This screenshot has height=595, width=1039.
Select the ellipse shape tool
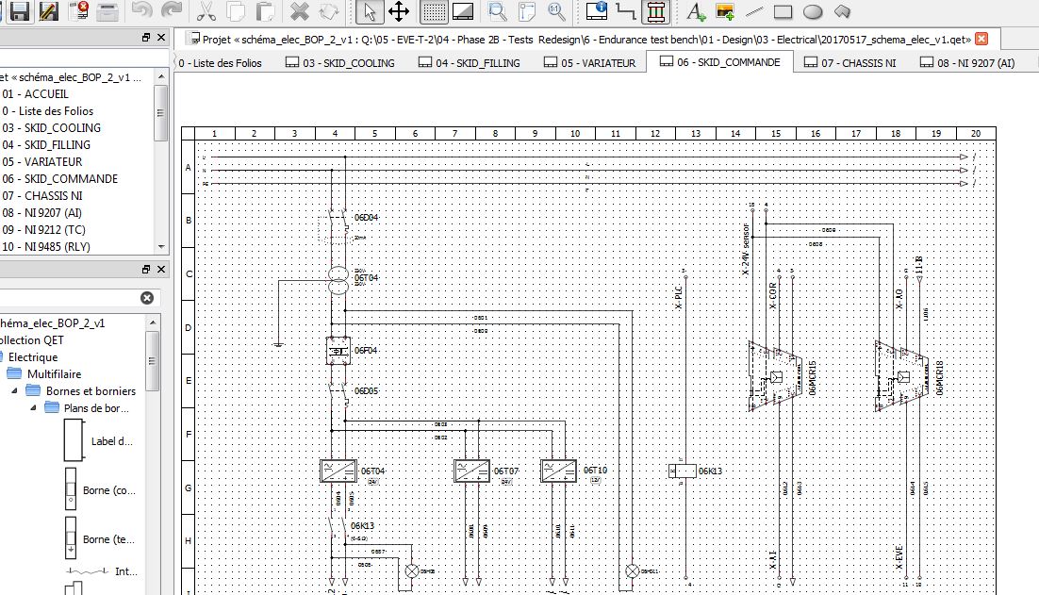tap(813, 11)
